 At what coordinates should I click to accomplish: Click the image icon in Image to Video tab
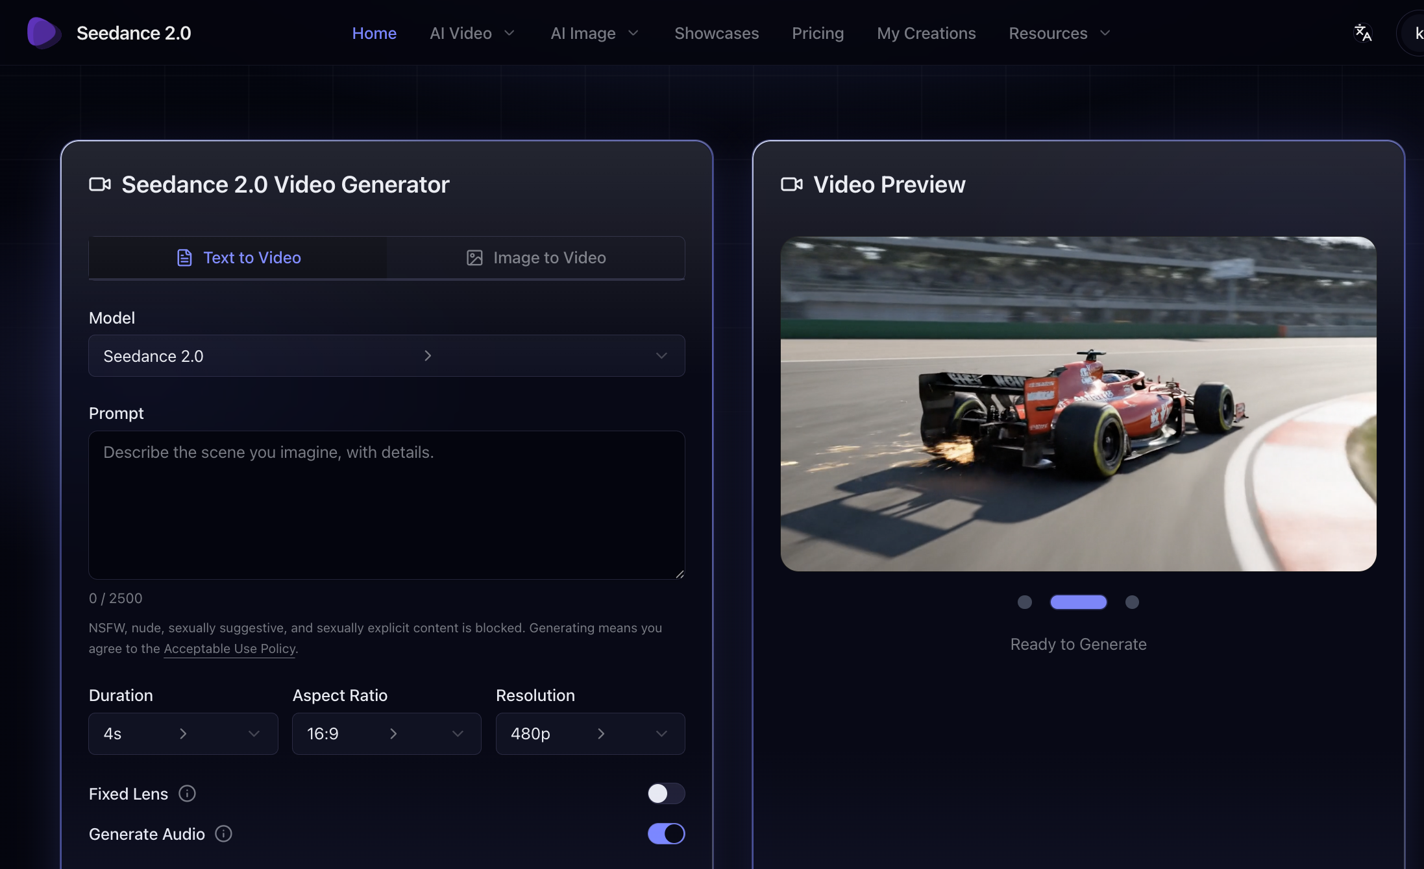tap(474, 257)
